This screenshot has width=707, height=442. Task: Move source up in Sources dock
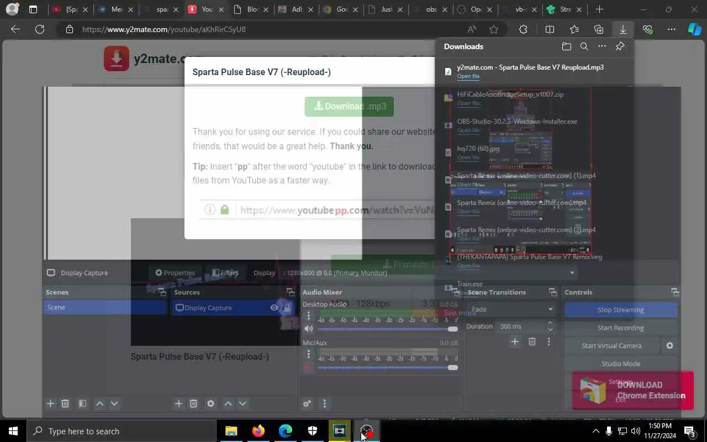(228, 404)
